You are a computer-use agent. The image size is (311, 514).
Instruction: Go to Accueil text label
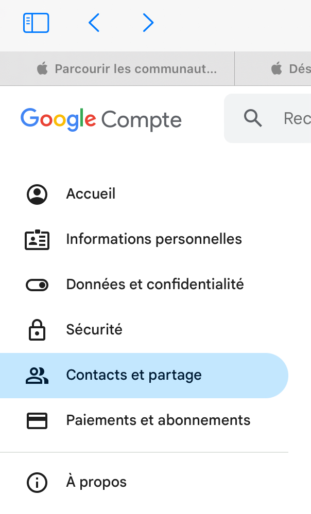tap(91, 194)
